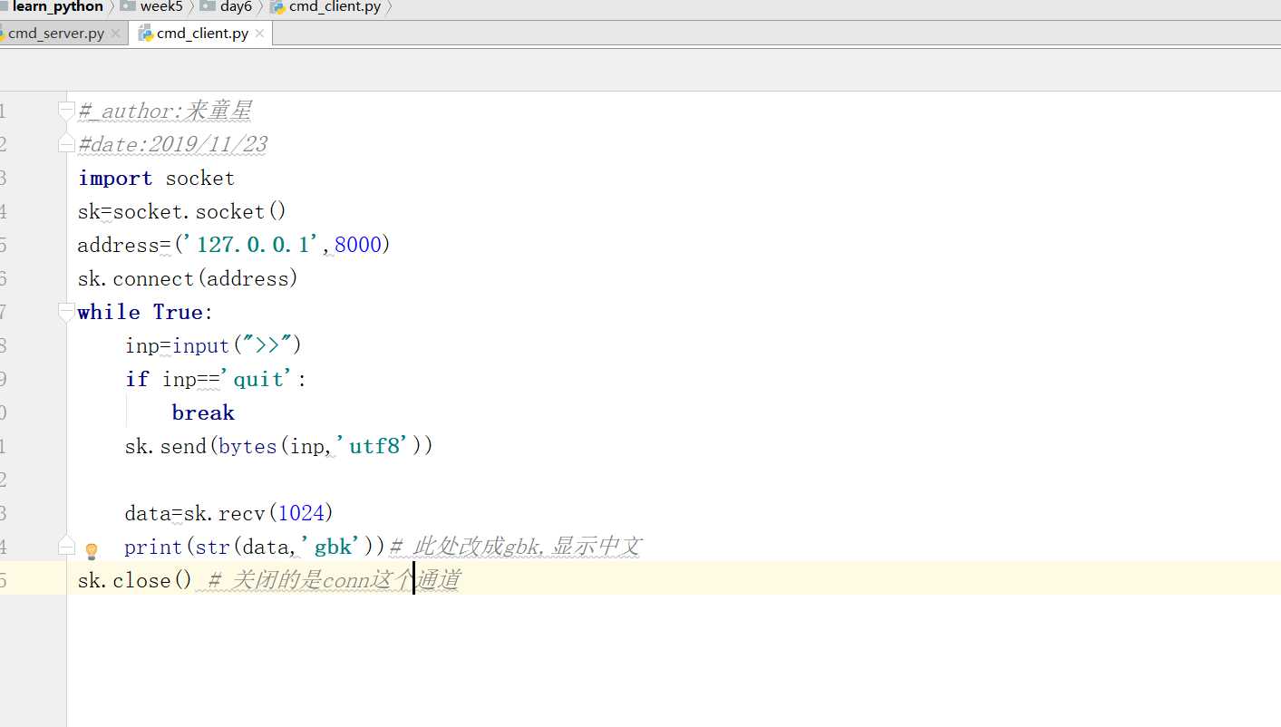Viewport: 1281px width, 727px height.
Task: Toggle fold marker beside the print line
Action: tap(65, 545)
